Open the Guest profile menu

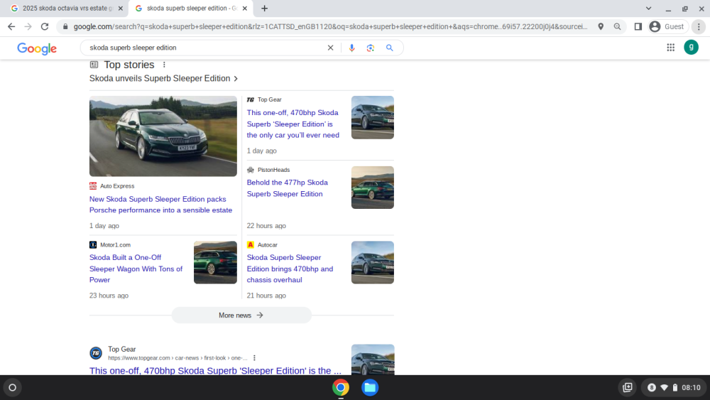pyautogui.click(x=668, y=27)
